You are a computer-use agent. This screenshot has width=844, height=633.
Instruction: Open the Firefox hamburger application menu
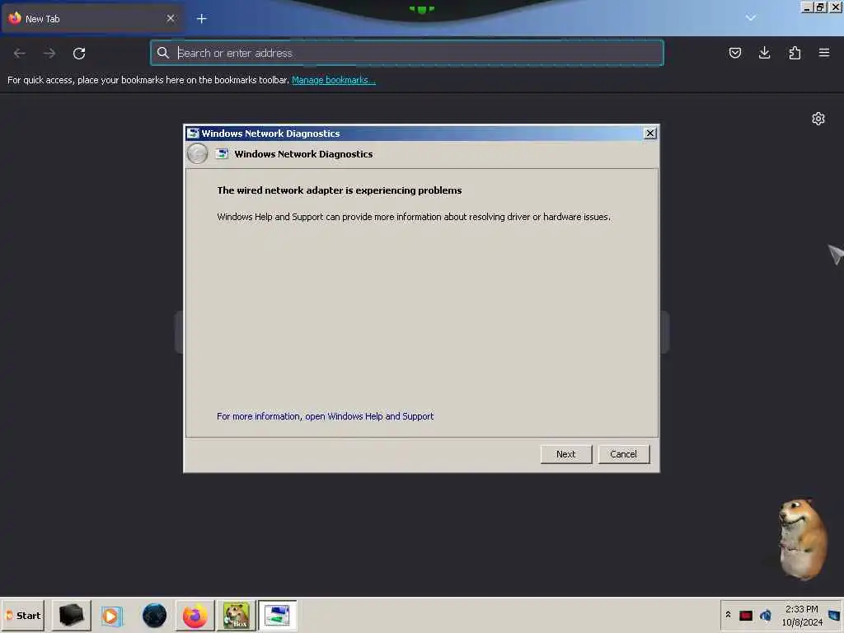824,53
